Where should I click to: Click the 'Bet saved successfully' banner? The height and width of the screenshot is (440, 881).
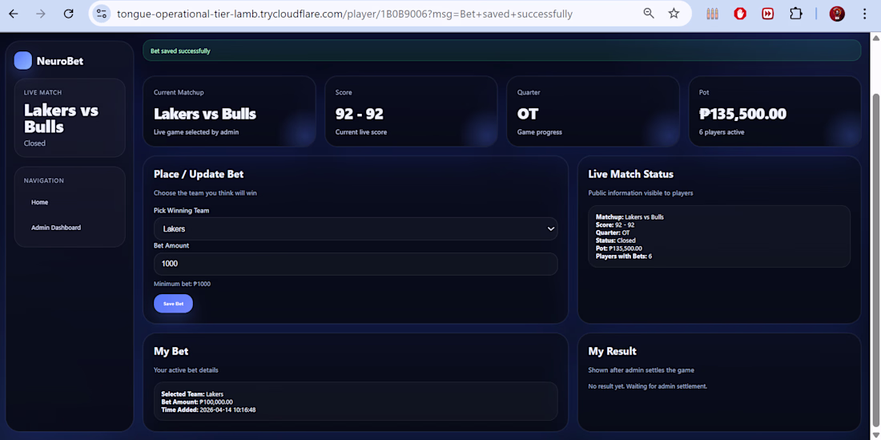(x=501, y=50)
